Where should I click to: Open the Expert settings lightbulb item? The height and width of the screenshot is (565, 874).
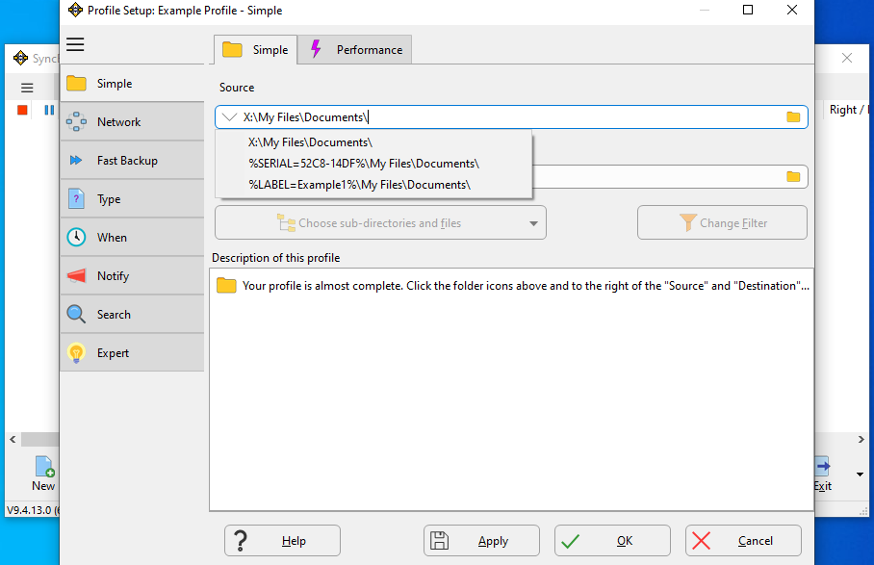132,352
